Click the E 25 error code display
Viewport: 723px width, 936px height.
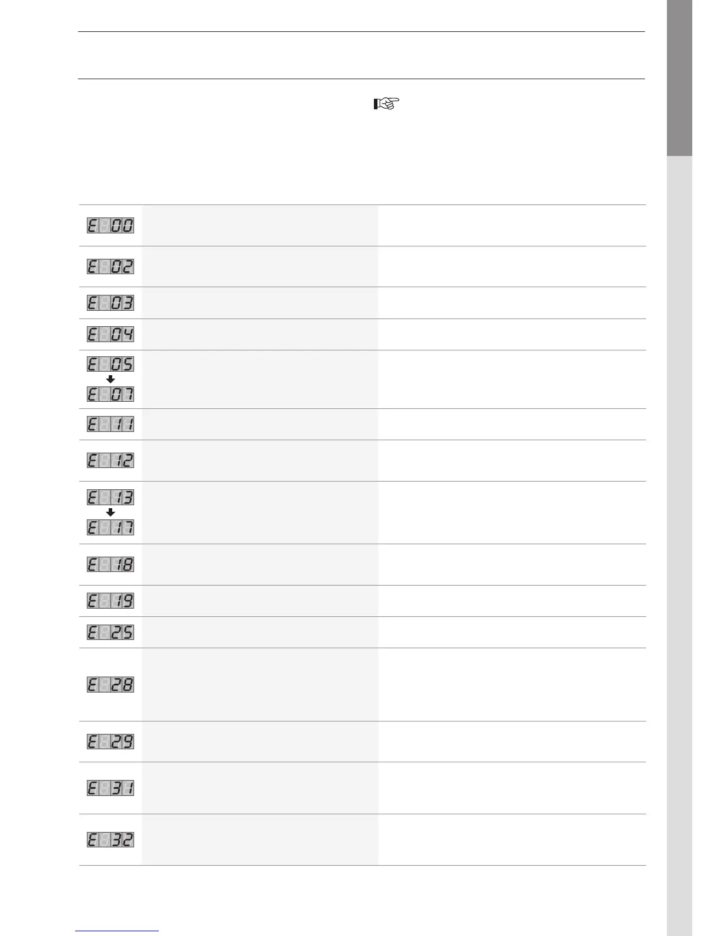(110, 632)
